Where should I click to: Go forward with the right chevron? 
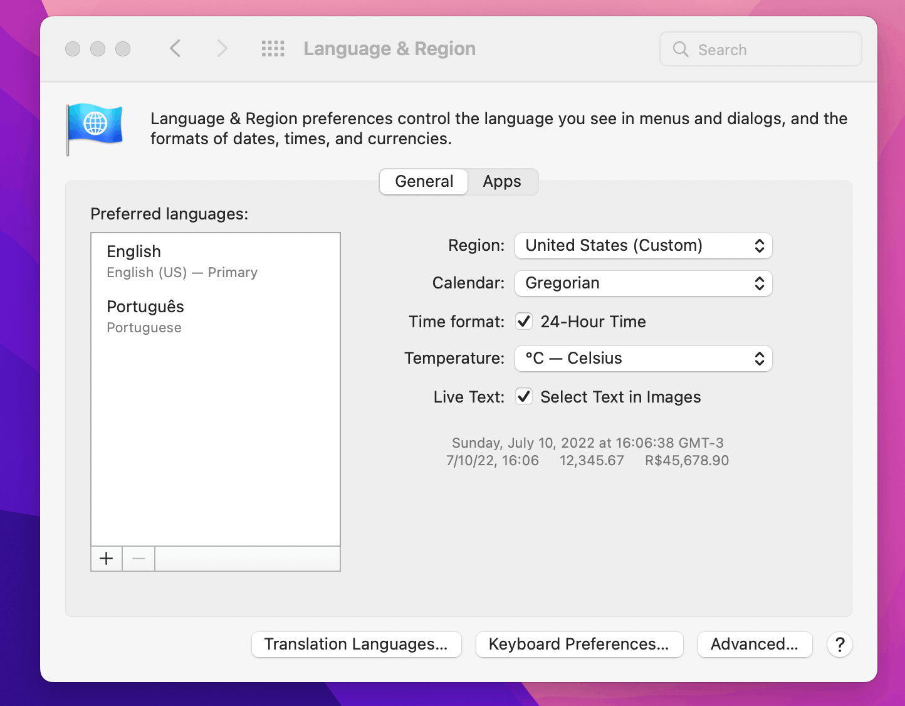[x=222, y=48]
